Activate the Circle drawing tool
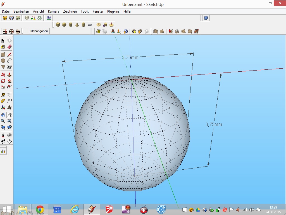Viewport: 286px width, 215px height. (3, 61)
